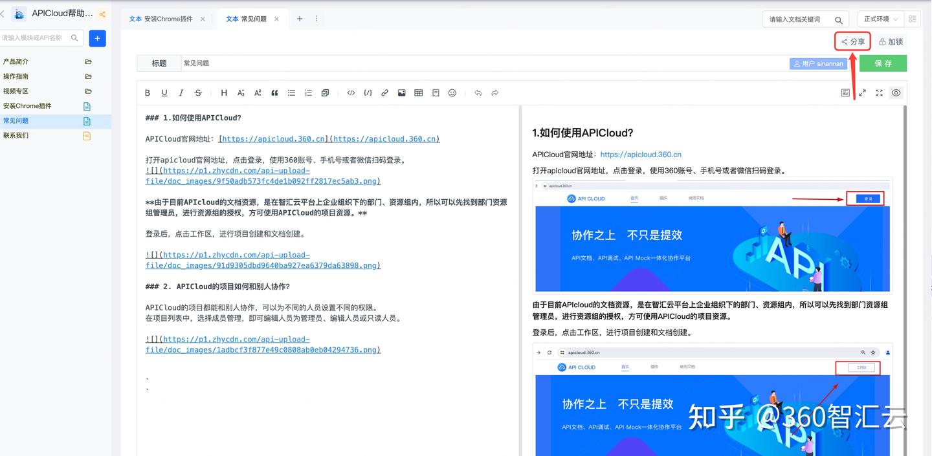Insert an inline code snippet
This screenshot has width=932, height=456.
pyautogui.click(x=351, y=93)
